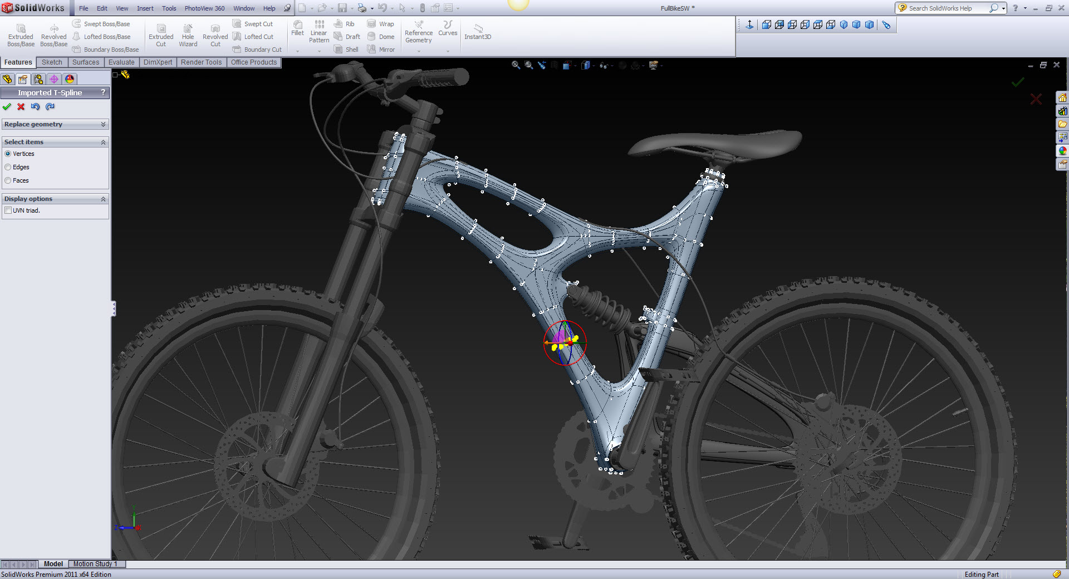1069x579 pixels.
Task: Click the red cancel X in viewport corner
Action: coord(1036,99)
